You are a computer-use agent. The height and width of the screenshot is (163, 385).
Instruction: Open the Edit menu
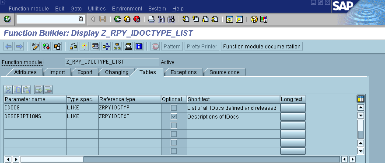click(x=59, y=9)
